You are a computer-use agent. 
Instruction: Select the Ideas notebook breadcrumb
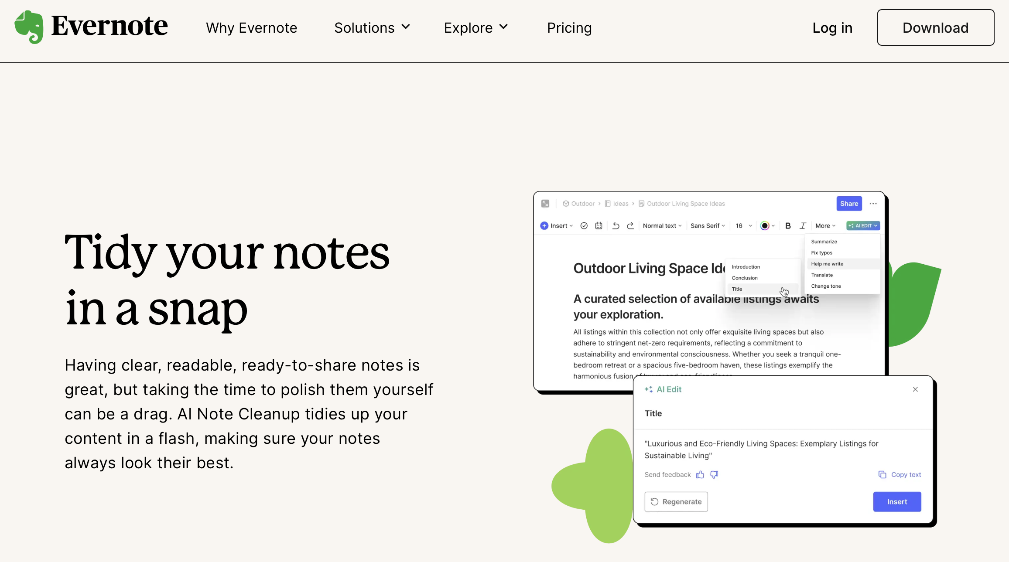click(616, 204)
